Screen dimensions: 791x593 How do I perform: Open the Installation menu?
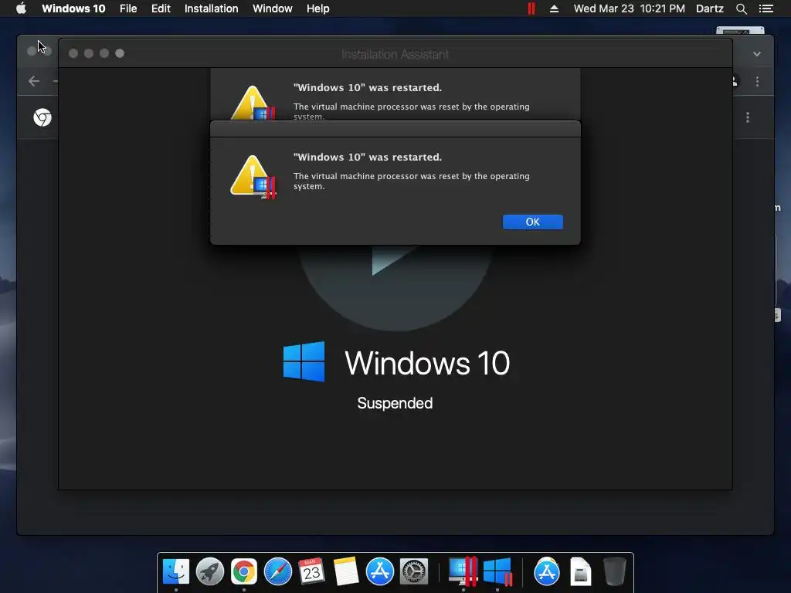(x=212, y=8)
